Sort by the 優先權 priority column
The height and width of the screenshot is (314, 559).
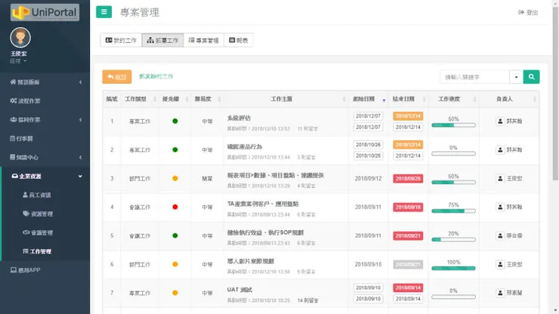pyautogui.click(x=174, y=99)
